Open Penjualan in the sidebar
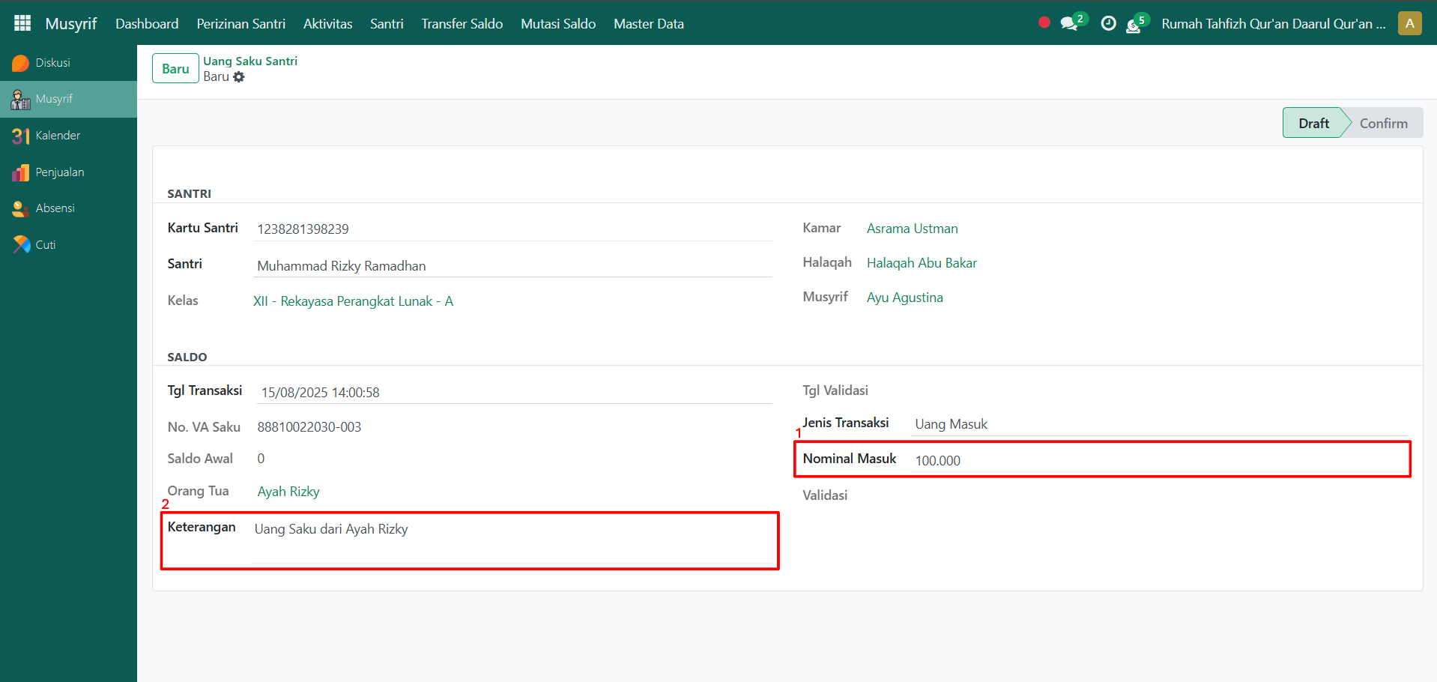Screen dimensions: 1437x682 59,172
